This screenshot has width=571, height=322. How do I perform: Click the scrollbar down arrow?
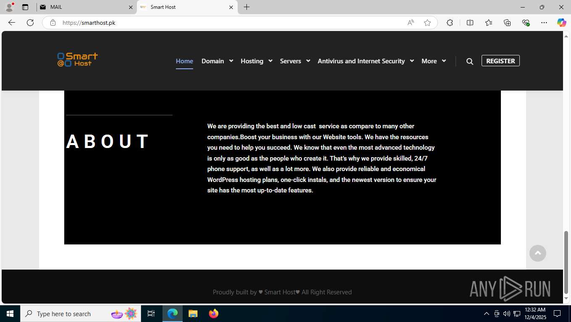[566, 299]
